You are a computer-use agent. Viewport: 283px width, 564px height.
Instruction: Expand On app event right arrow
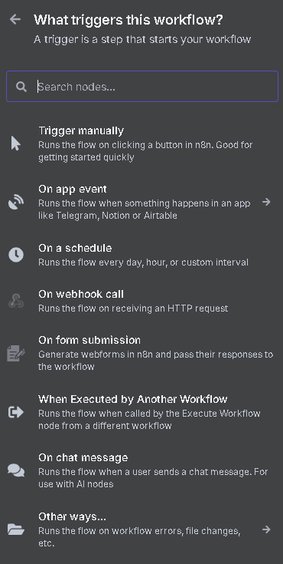coord(265,202)
